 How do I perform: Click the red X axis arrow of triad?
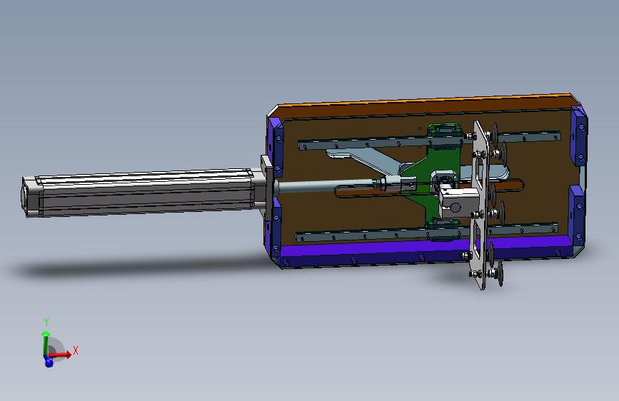[x=61, y=355]
